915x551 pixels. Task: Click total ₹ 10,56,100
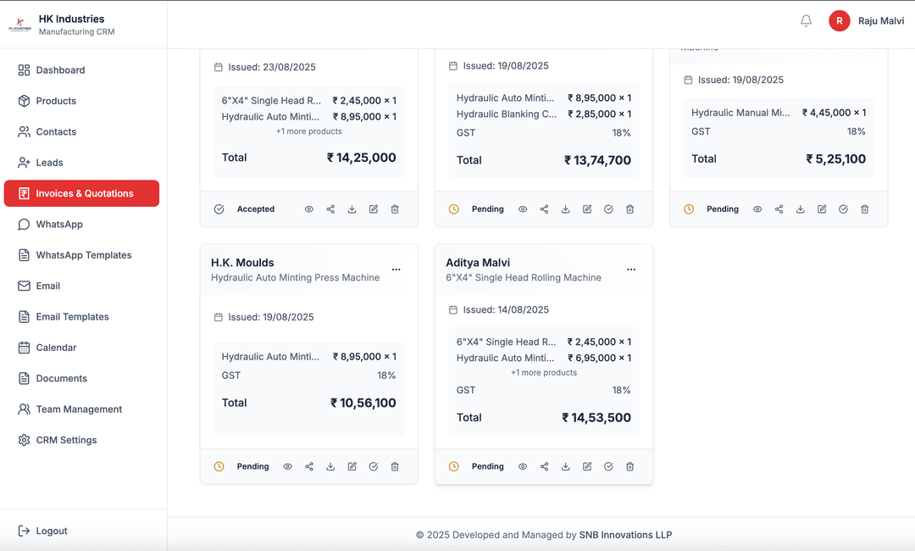[363, 403]
